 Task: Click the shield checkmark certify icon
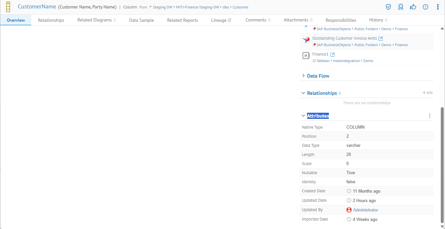(388, 7)
